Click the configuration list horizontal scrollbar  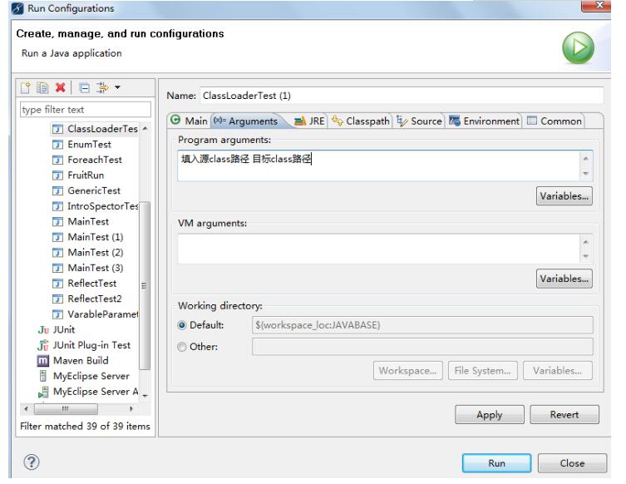[66, 408]
